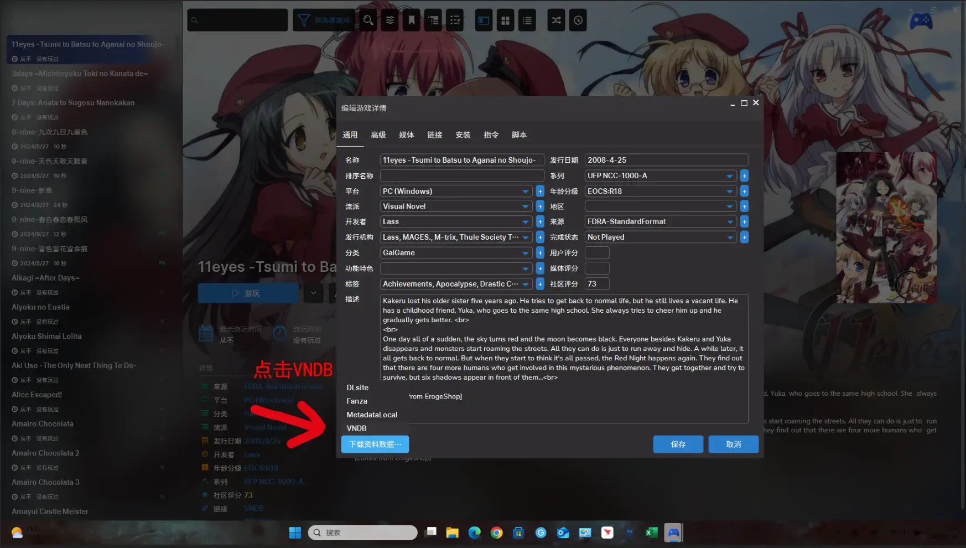Click the bookmark icon in the toolbar
Screen dimensions: 966x548
pyautogui.click(x=412, y=20)
